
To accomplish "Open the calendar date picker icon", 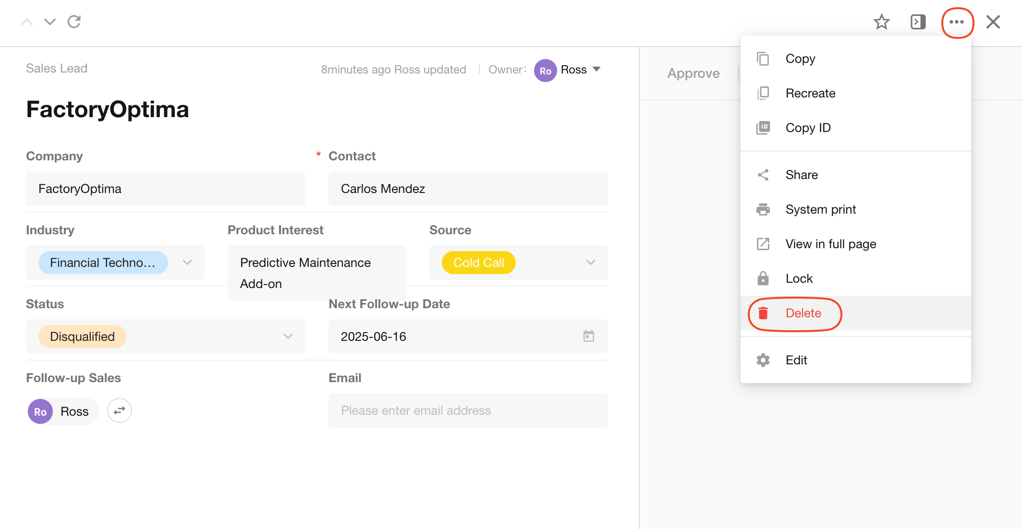I will (588, 336).
